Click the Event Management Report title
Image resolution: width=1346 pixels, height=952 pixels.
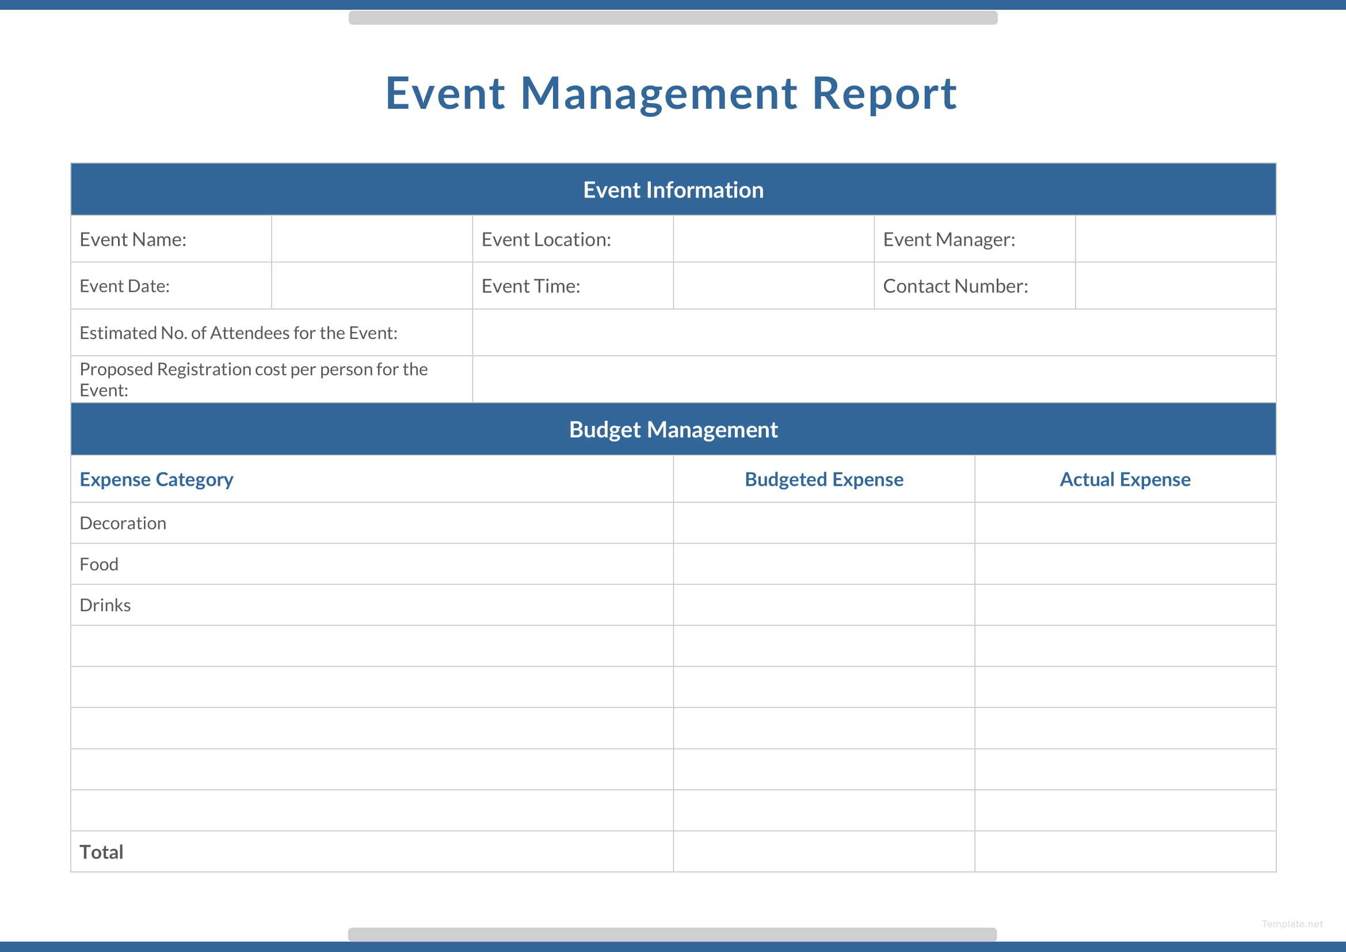click(x=672, y=93)
